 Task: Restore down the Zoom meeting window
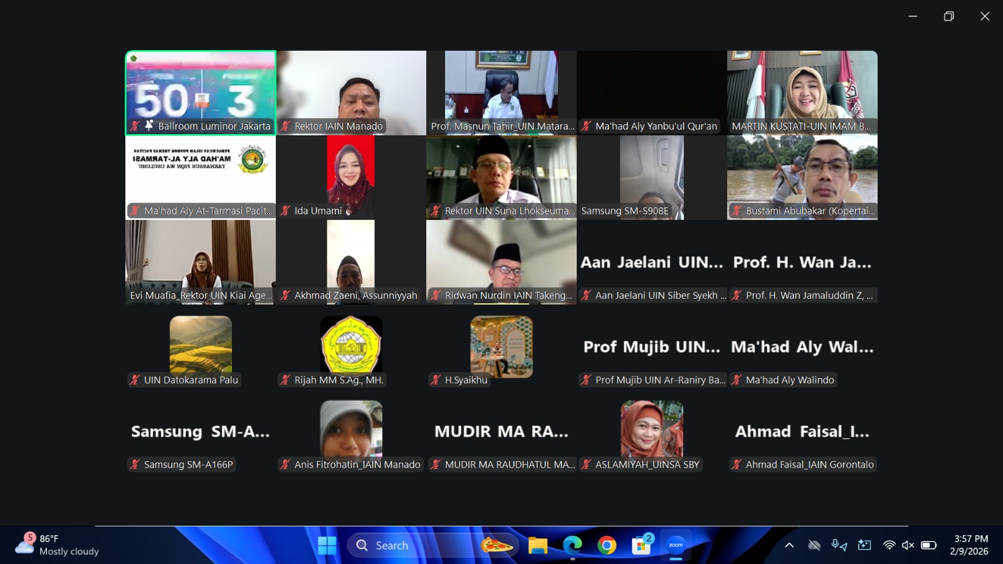pos(948,16)
